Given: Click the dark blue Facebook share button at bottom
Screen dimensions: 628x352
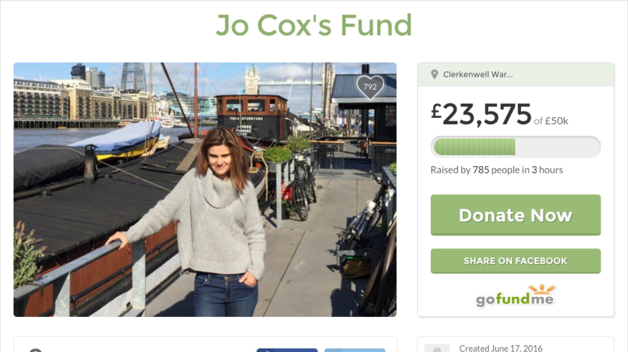Looking at the screenshot, I should tap(287, 350).
